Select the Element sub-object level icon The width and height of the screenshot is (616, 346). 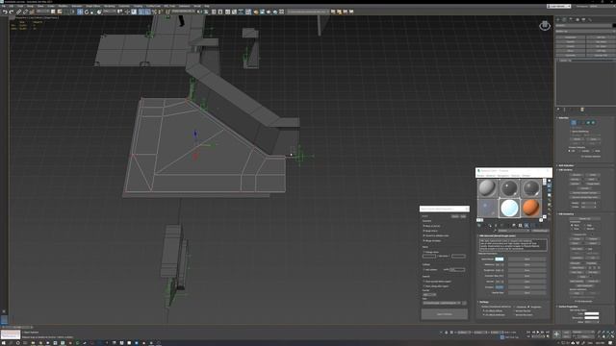[x=593, y=122]
